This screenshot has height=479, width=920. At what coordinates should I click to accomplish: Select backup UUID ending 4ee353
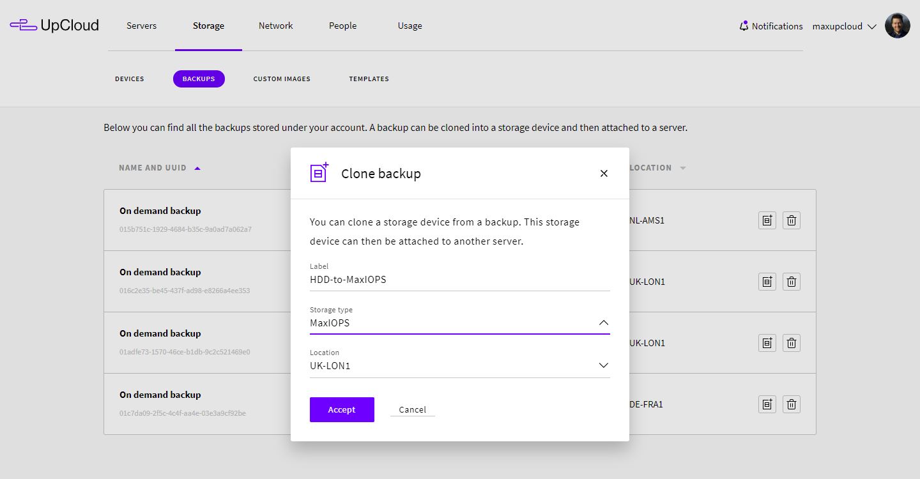click(x=185, y=291)
